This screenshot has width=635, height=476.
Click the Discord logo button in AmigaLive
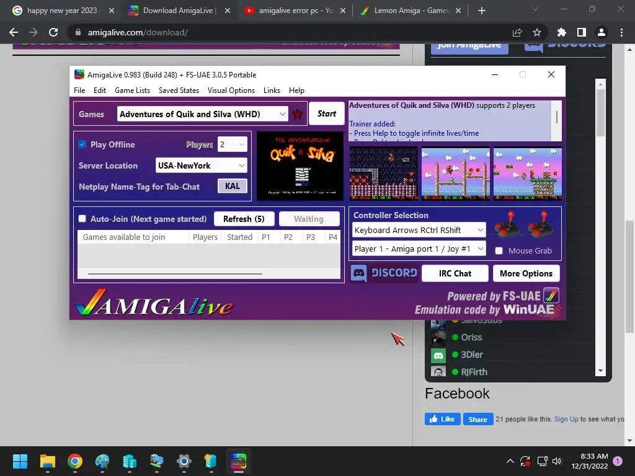(384, 273)
